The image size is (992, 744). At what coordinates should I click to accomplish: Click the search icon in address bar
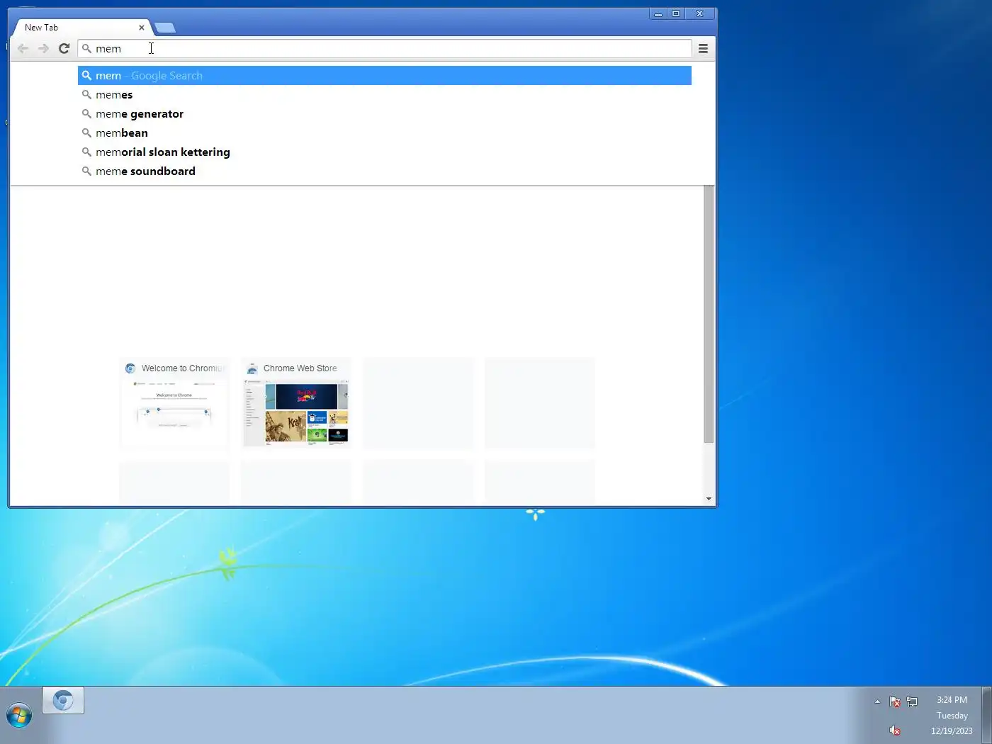point(86,48)
